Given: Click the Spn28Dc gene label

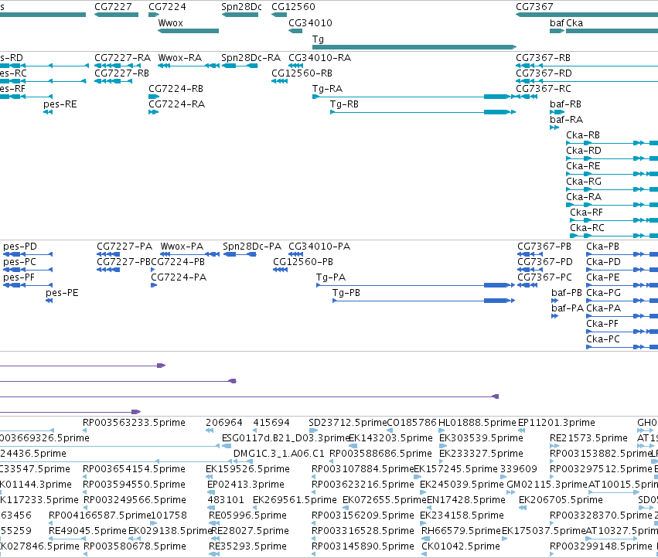Looking at the screenshot, I should coord(241,7).
